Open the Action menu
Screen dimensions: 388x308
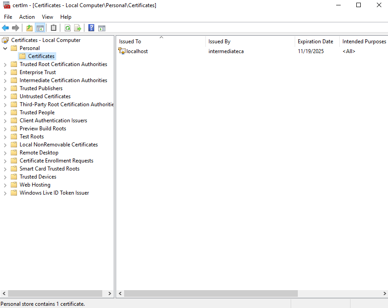tap(27, 17)
